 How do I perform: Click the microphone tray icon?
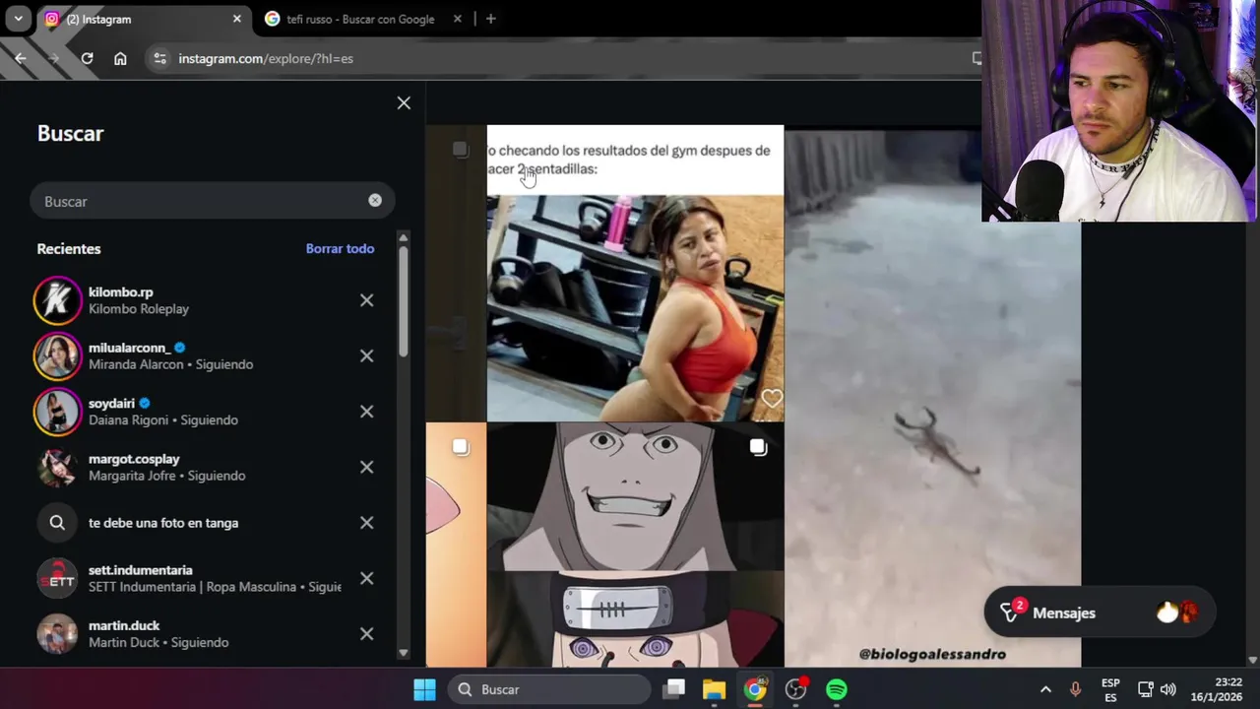click(1075, 689)
